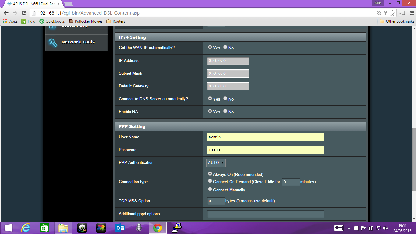416x234 pixels.
Task: Open the Other bookmarks menu
Action: coord(396,21)
